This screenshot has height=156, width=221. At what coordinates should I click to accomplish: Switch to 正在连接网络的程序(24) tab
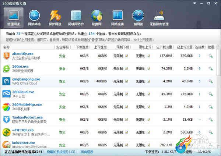(x=23, y=152)
